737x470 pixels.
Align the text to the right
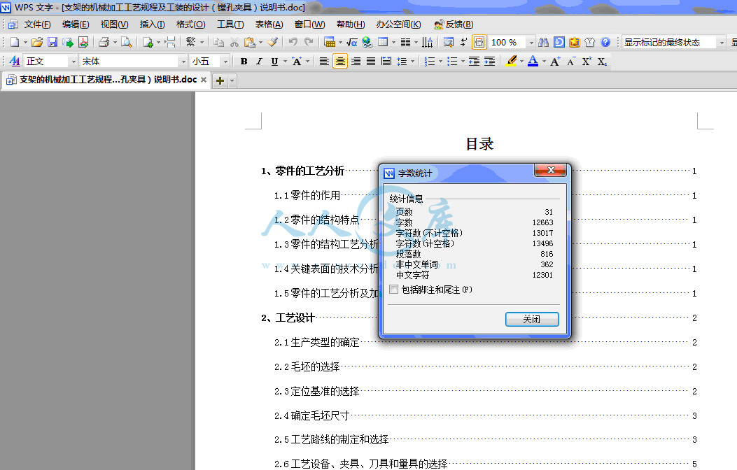click(x=356, y=62)
